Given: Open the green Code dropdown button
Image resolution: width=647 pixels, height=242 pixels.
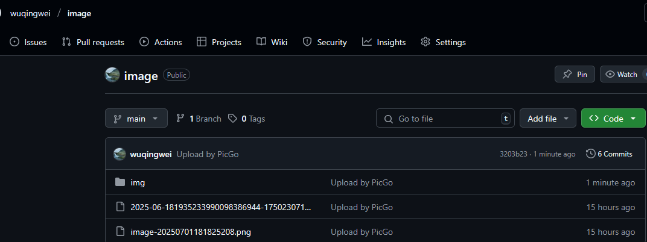Looking at the screenshot, I should [x=613, y=118].
